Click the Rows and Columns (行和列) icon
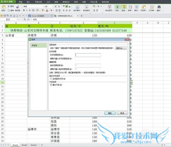 tap(144, 7)
